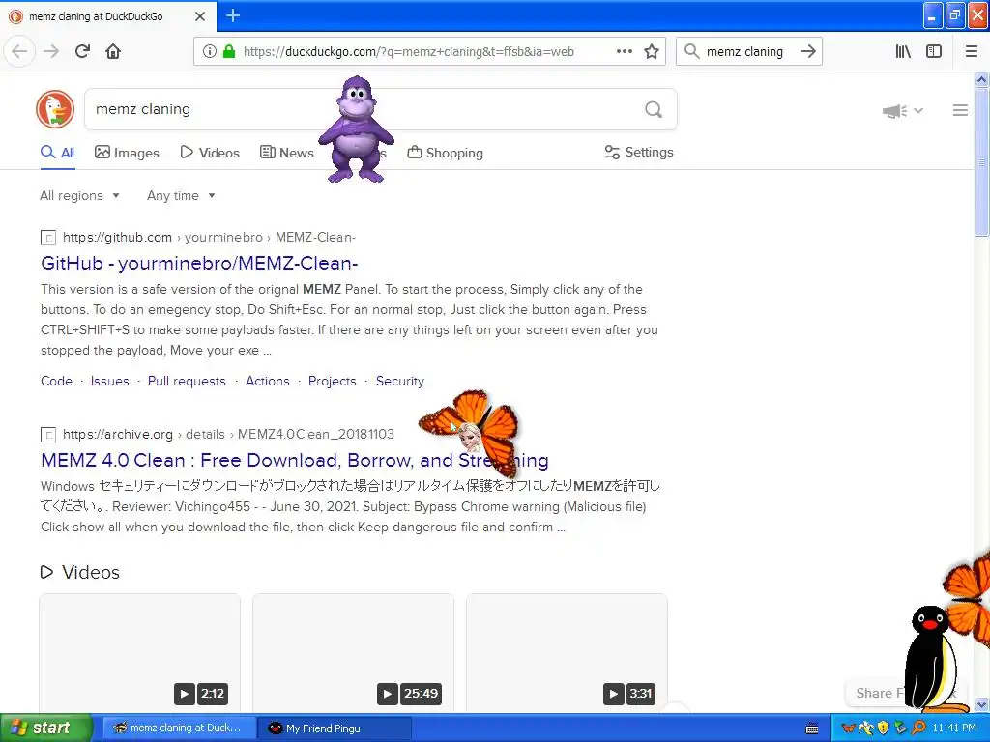Close the memz claning browser tab
Image resolution: width=990 pixels, height=742 pixels.
click(200, 16)
